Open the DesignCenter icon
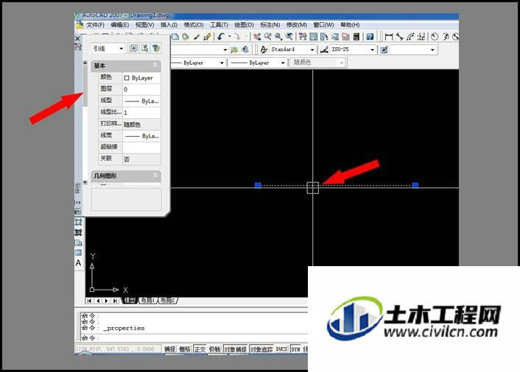Screen dimensions: 520x372 coord(313,37)
